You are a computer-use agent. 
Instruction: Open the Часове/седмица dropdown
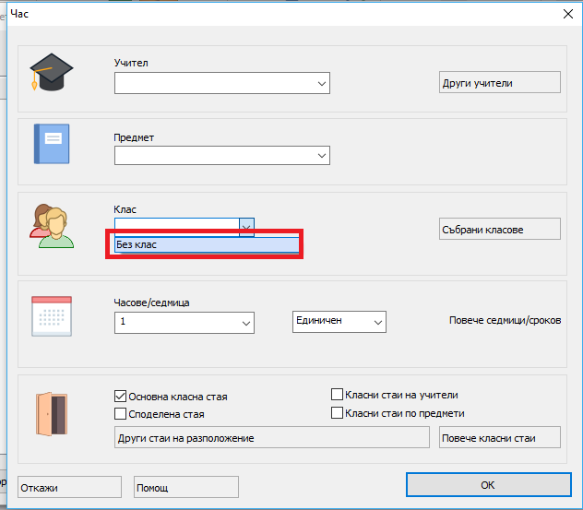[246, 323]
